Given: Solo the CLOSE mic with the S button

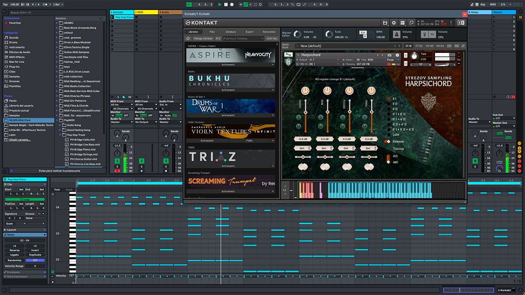Looking at the screenshot, I should (298, 117).
